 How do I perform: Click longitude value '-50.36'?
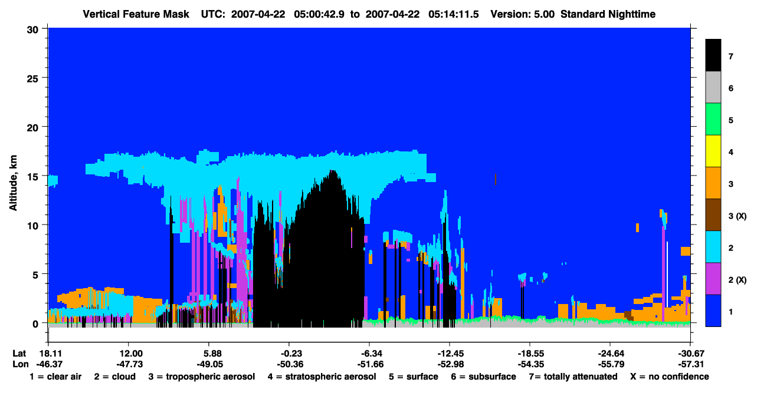(289, 364)
